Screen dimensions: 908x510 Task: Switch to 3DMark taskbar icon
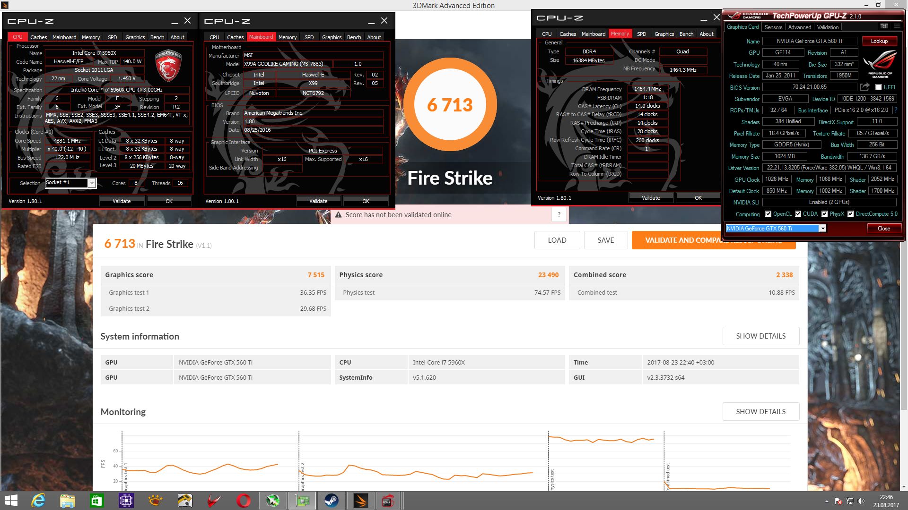pos(361,501)
